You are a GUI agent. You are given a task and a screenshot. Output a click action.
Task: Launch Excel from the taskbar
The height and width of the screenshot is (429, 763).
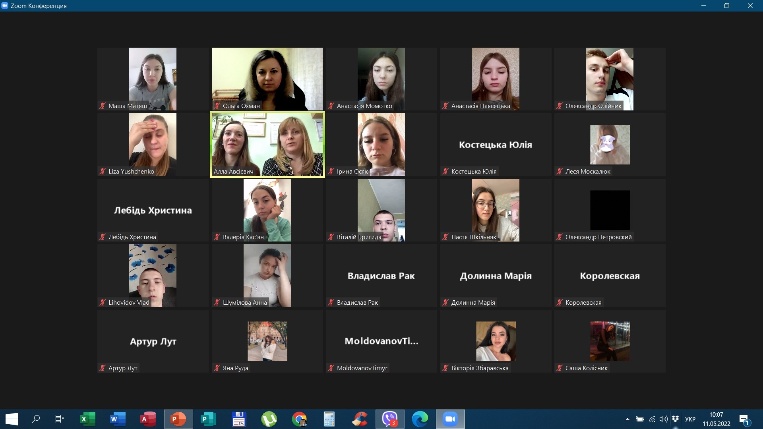pos(87,419)
